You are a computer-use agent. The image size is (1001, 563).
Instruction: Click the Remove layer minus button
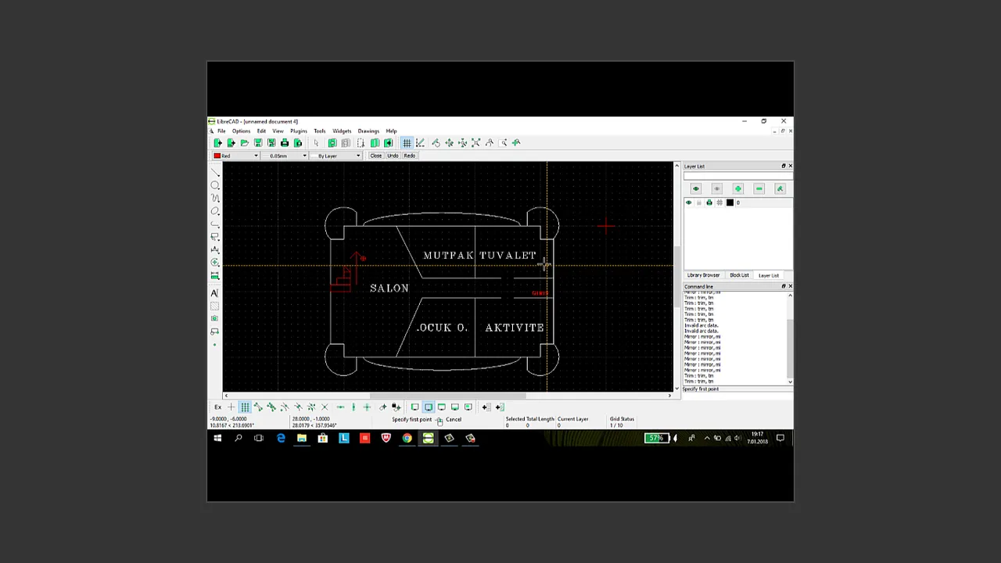click(759, 188)
